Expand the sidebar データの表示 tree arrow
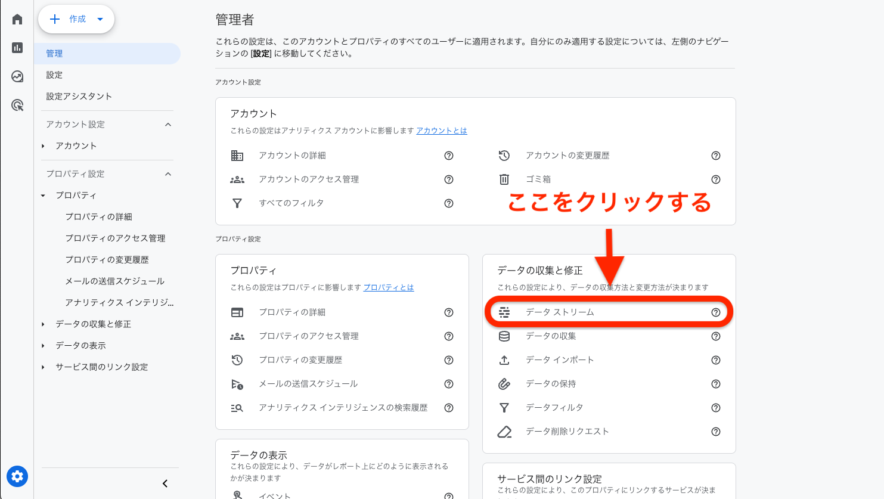Image resolution: width=884 pixels, height=499 pixels. [43, 346]
